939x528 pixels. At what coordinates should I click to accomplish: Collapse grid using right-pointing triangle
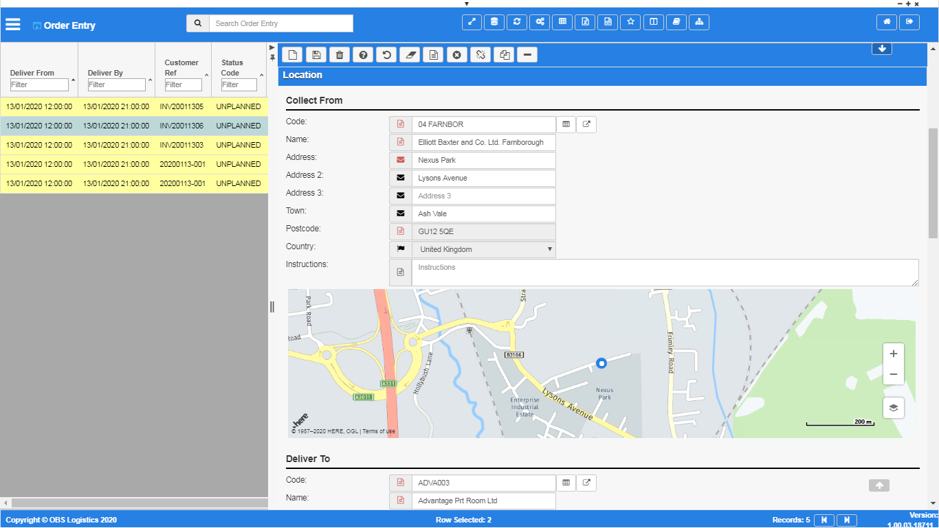pyautogui.click(x=272, y=47)
